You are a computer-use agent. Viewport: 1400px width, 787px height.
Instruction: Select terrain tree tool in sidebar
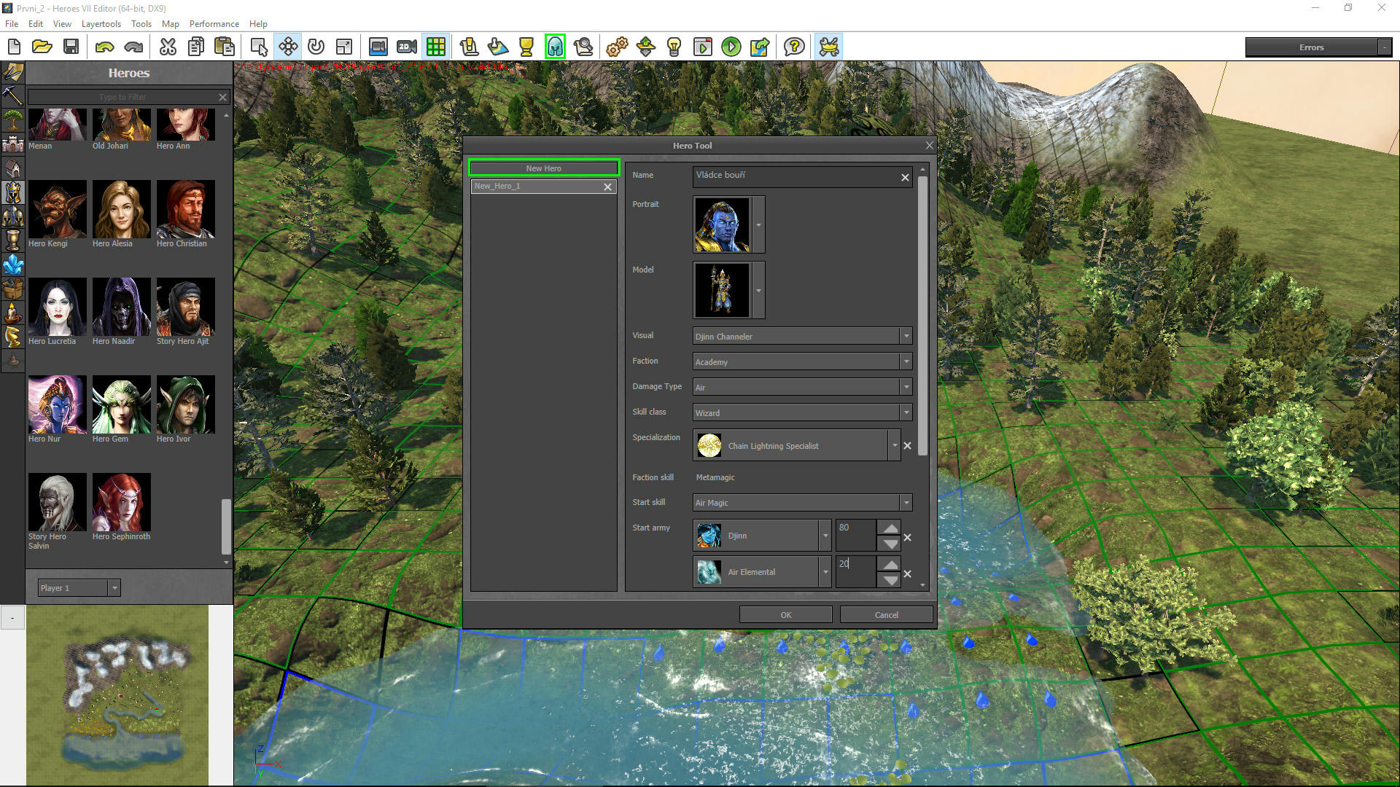(13, 120)
